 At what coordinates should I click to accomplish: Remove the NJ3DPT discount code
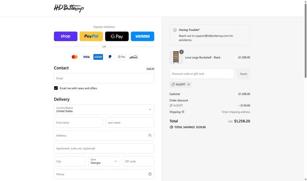(x=188, y=84)
